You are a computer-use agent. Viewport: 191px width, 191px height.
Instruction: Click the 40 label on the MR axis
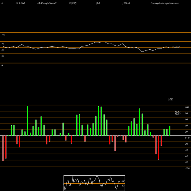pyautogui.click(x=186, y=126)
